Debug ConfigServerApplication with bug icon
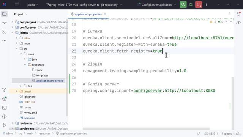This screenshot has height=137, width=243. click(x=191, y=5)
